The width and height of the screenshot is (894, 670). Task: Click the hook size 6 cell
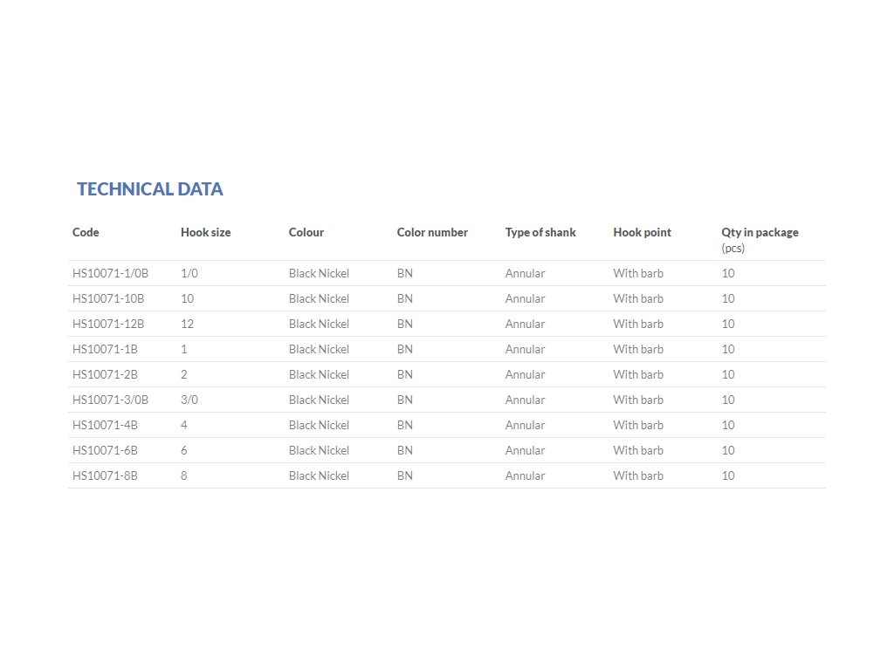(184, 450)
